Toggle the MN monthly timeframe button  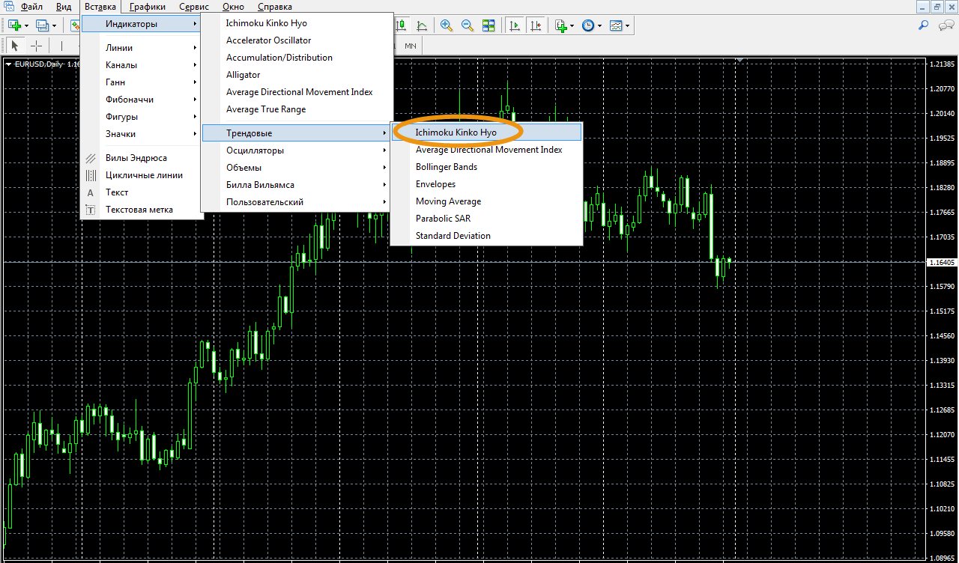coord(410,46)
